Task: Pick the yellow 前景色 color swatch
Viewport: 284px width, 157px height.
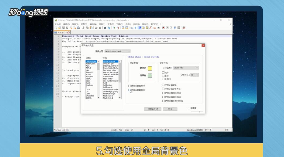Action: coord(150,68)
